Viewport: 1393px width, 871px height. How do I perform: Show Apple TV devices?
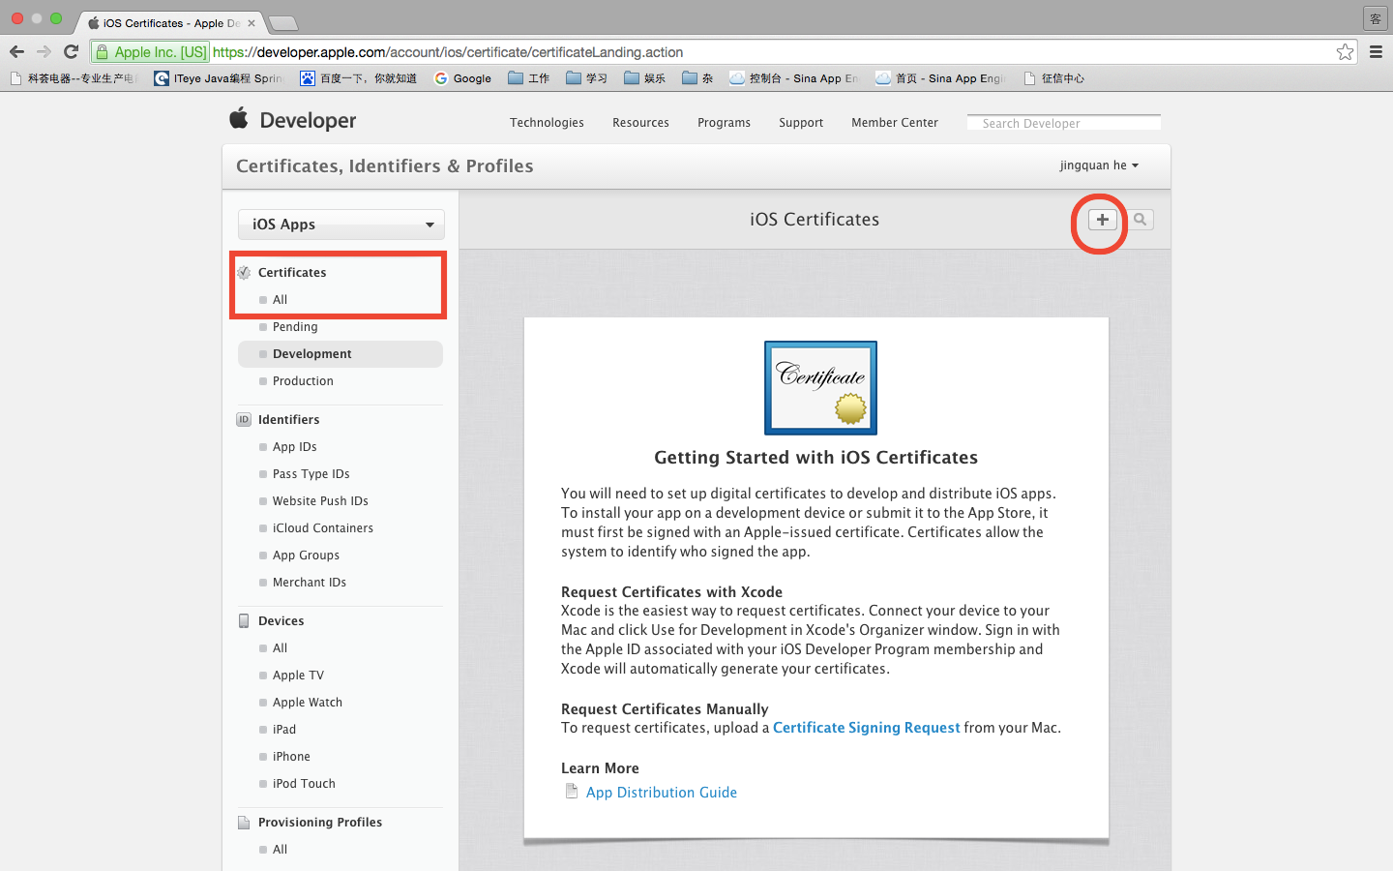(298, 676)
